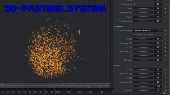The width and height of the screenshot is (170, 95).
Task: Click the Rotation X [3D] value field
Action: 158,39
